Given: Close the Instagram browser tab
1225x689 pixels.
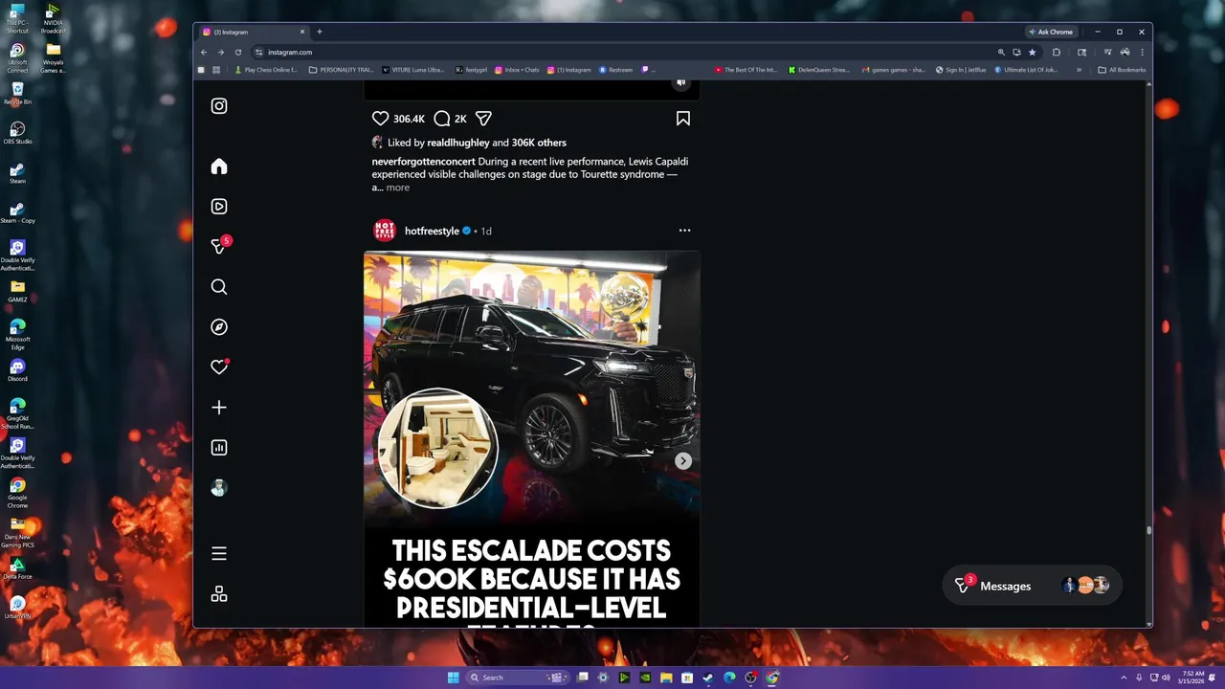Looking at the screenshot, I should [302, 32].
